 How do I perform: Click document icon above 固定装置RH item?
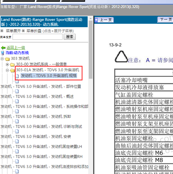17,151
